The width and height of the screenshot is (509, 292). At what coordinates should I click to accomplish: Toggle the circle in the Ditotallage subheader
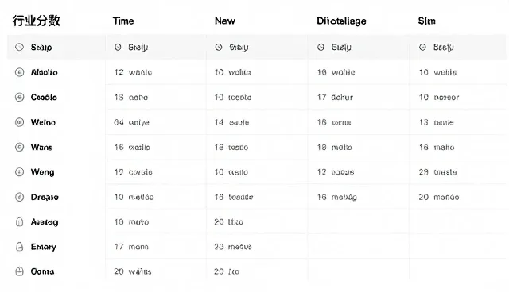[x=321, y=48]
